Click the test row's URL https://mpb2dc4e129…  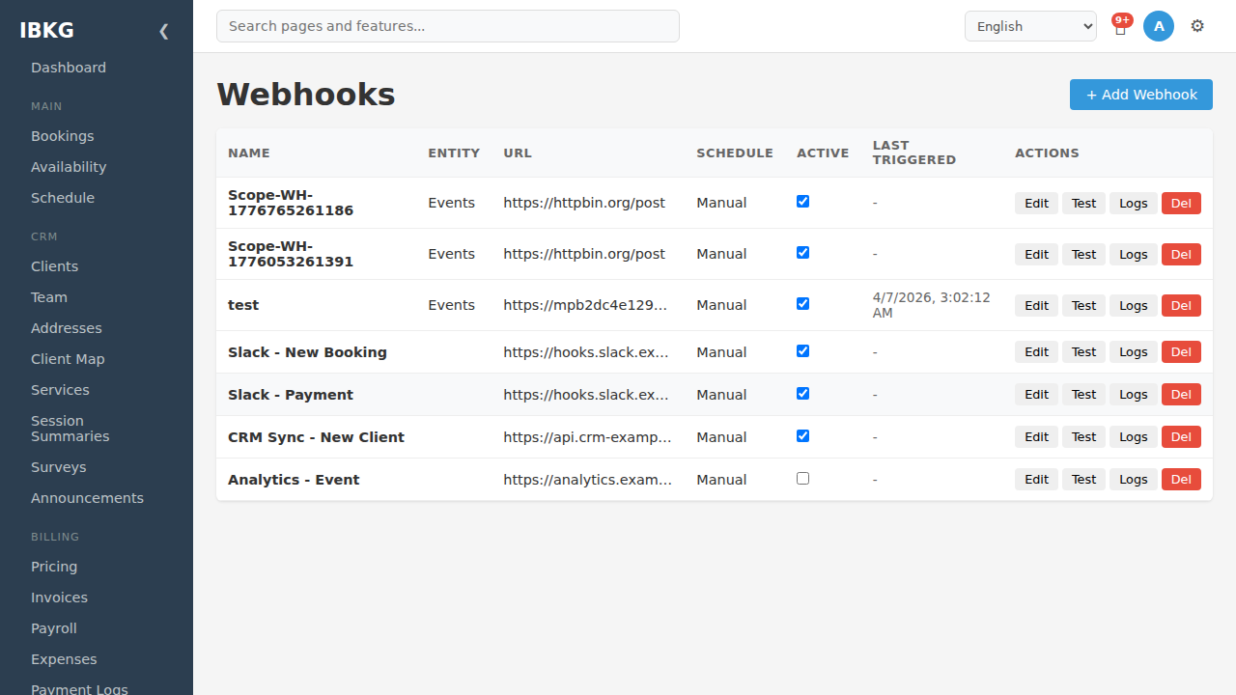point(584,305)
